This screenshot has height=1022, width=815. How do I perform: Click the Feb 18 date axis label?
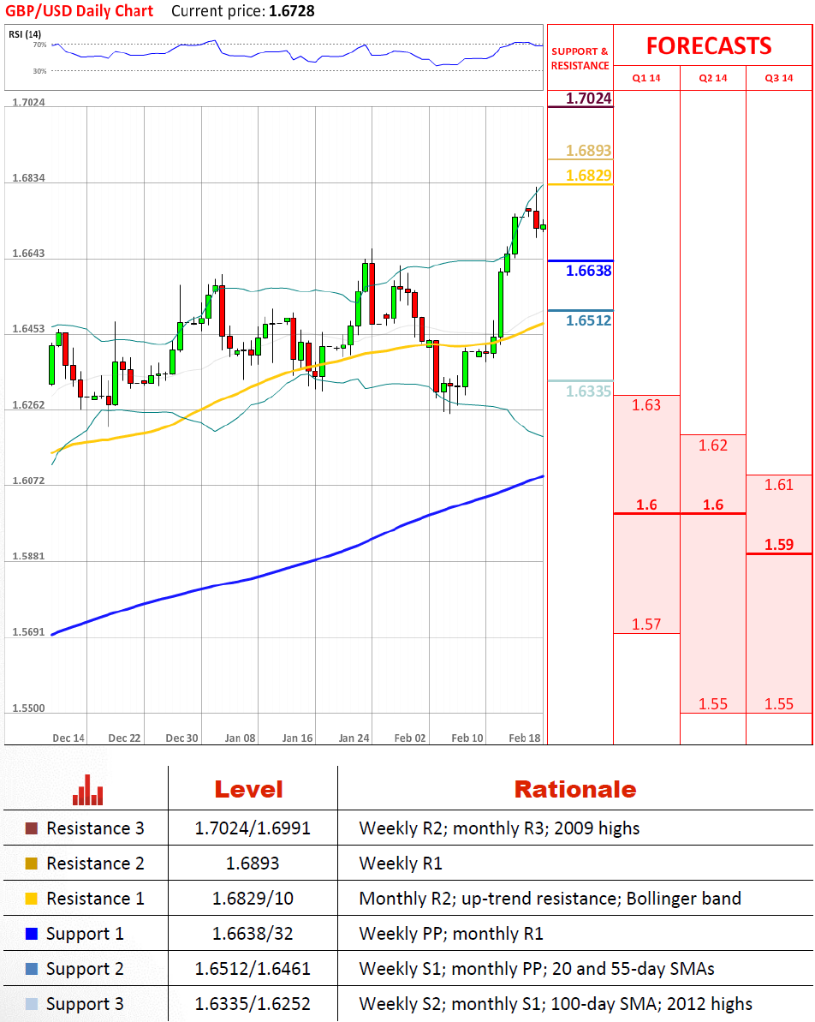click(x=525, y=738)
